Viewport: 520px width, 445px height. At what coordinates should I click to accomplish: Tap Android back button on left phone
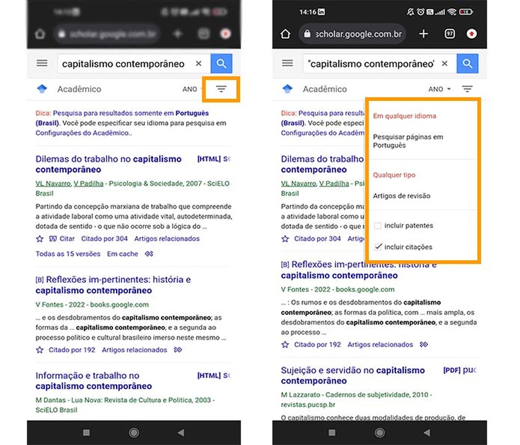(x=181, y=432)
